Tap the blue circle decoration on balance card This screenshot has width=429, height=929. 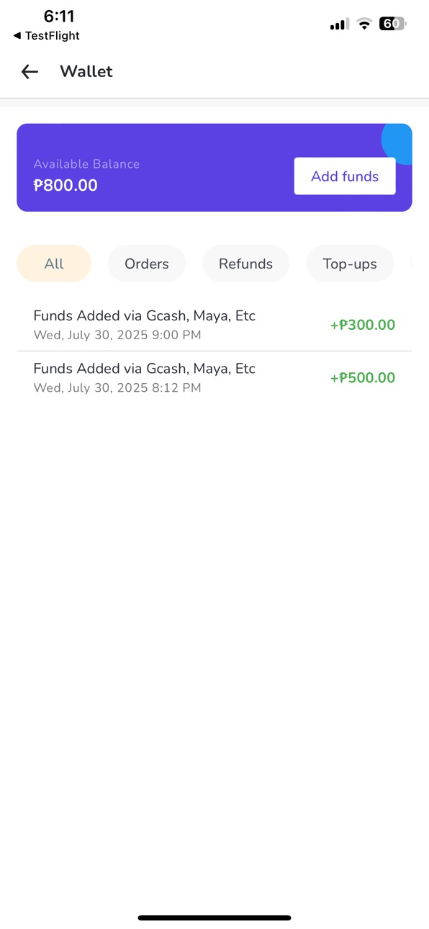(x=397, y=143)
